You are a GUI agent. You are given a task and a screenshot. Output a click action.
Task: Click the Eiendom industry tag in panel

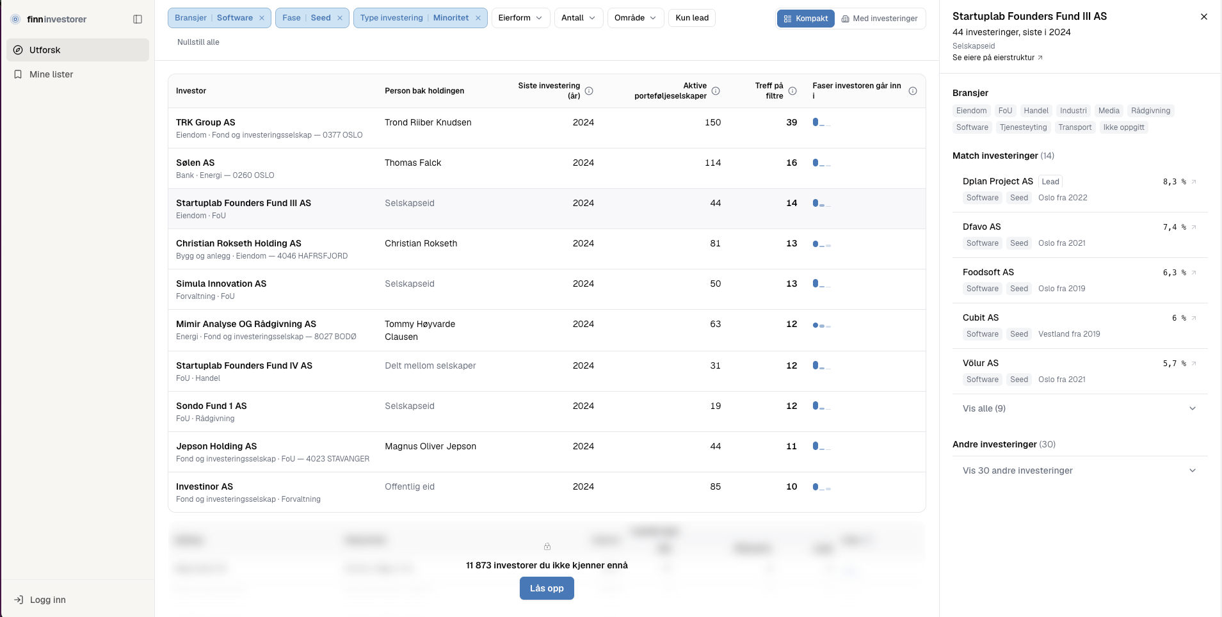pos(971,111)
